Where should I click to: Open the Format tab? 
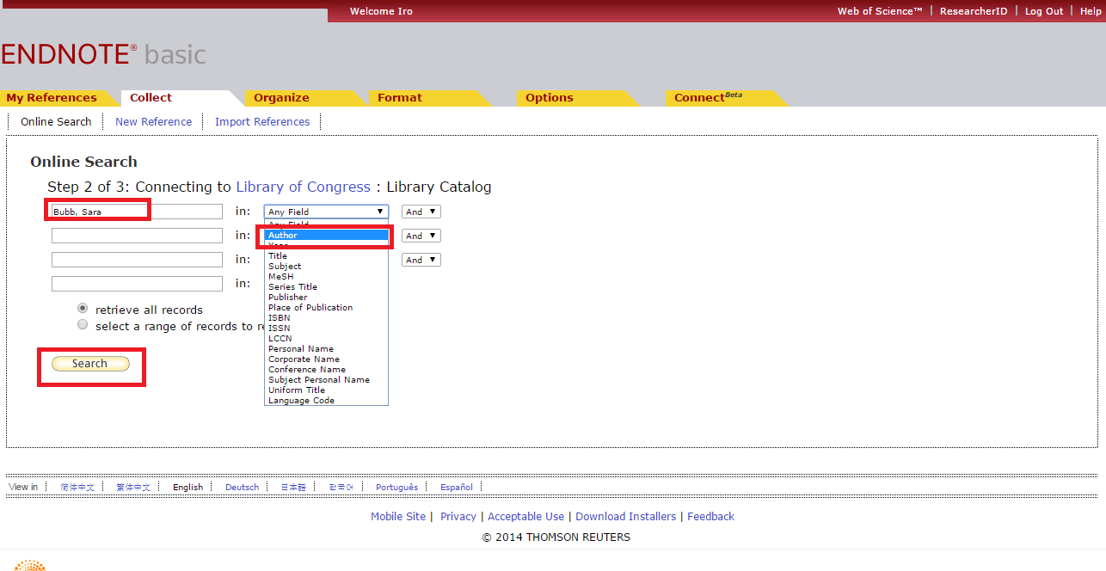pos(400,98)
